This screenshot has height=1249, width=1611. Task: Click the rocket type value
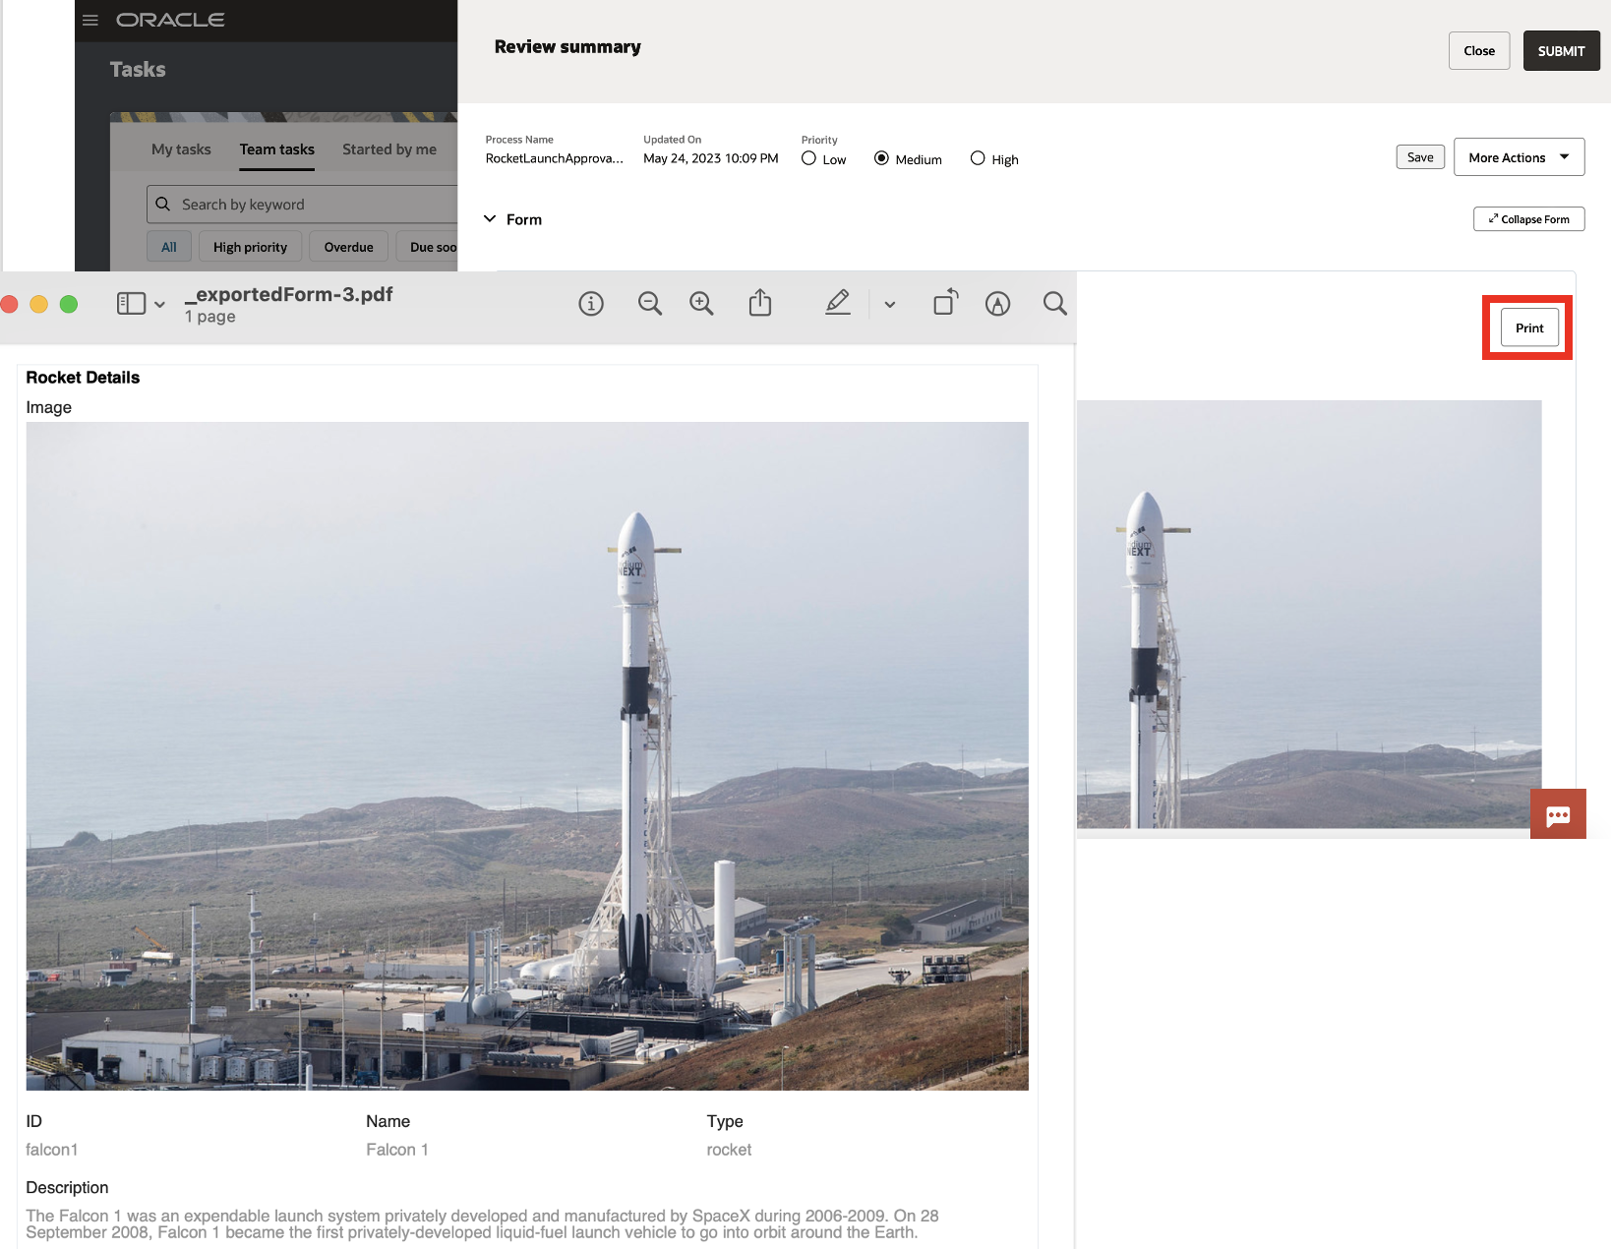[x=729, y=1150]
